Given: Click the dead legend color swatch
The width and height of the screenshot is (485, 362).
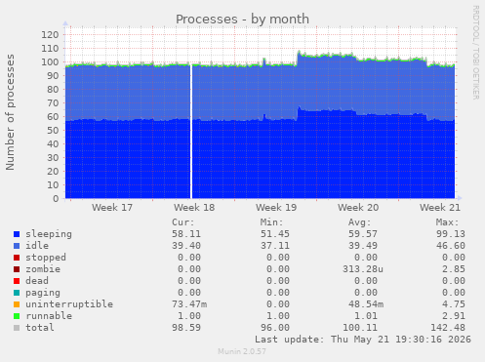Looking at the screenshot, I should tap(17, 281).
